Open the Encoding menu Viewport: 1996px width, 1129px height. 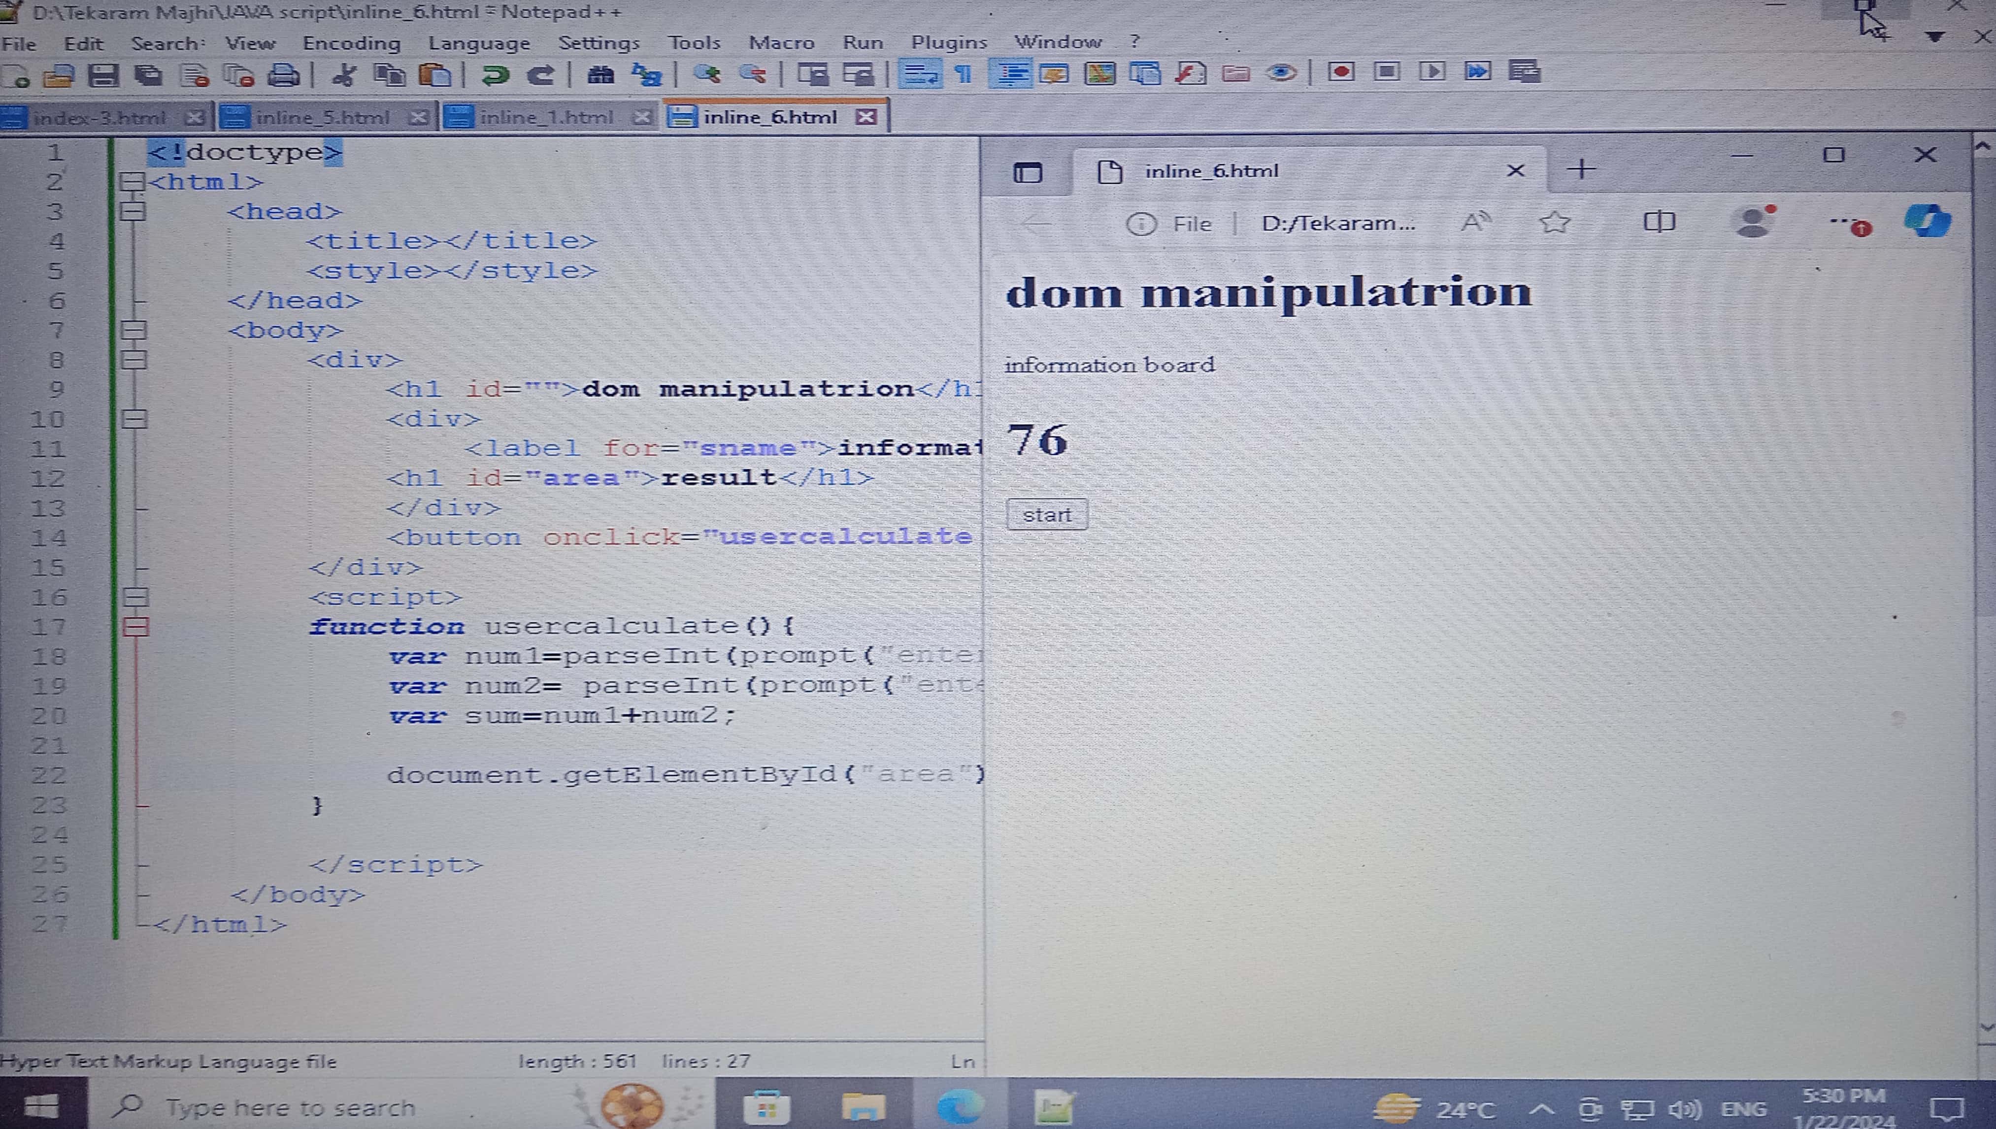coord(351,43)
